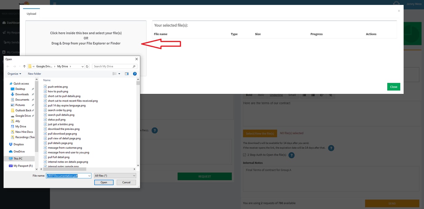424x209 pixels.
Task: Click Bold in the message editor toolbar
Action: (249, 95)
